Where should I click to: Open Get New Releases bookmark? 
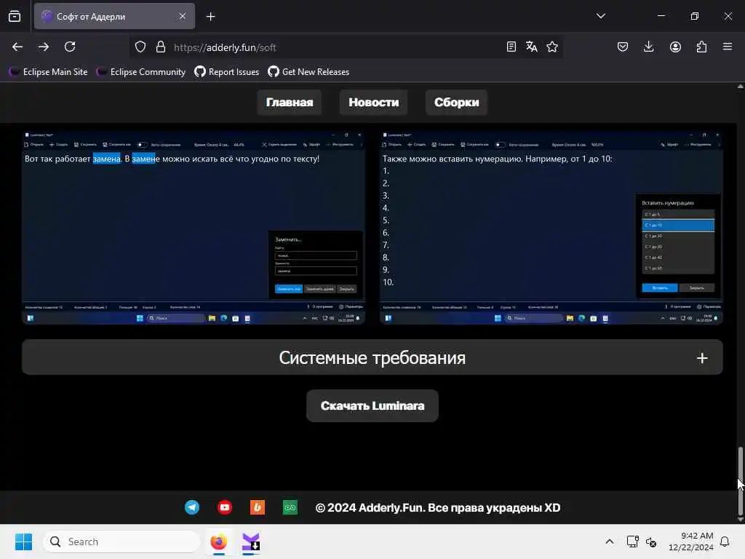click(x=308, y=72)
